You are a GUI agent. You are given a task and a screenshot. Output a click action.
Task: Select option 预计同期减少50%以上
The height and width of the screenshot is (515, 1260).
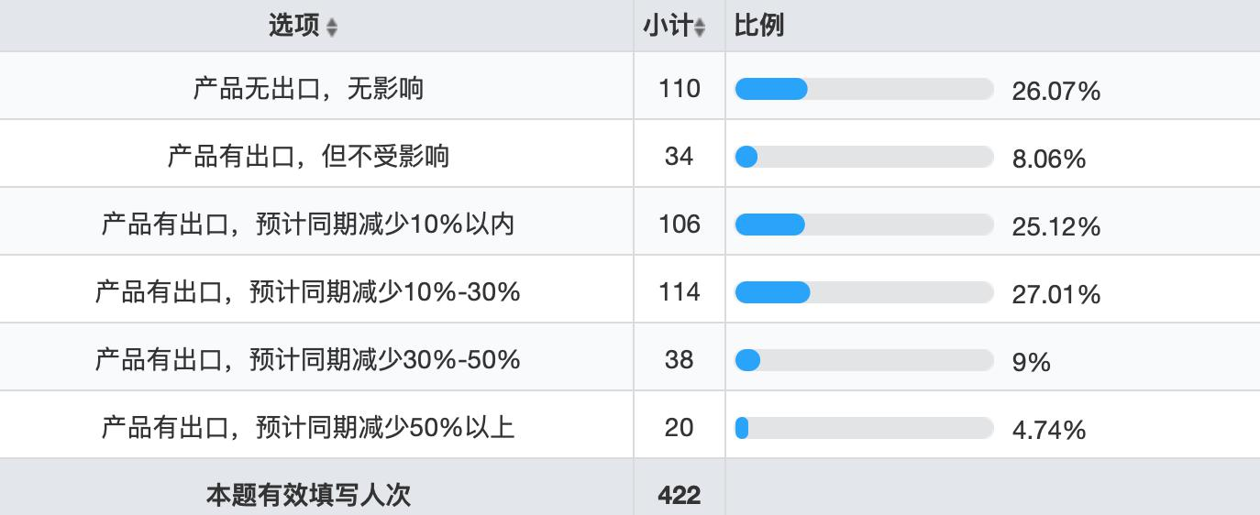[x=308, y=428]
